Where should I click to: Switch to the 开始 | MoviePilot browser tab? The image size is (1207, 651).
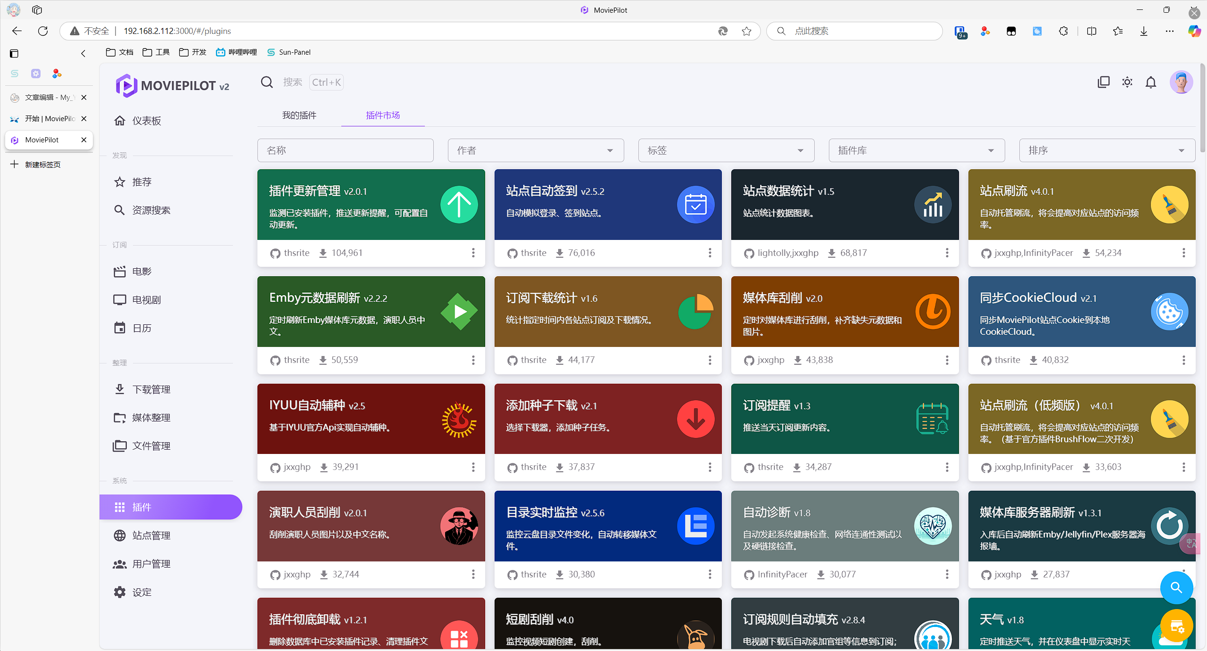[x=49, y=119]
